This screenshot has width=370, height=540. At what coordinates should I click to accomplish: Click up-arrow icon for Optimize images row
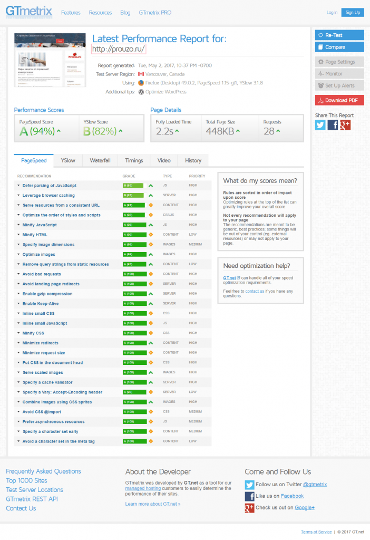151,255
